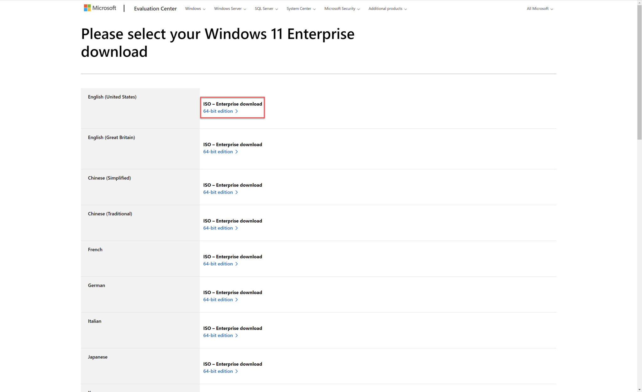Open the System Center menu
The height and width of the screenshot is (392, 642).
(x=301, y=8)
